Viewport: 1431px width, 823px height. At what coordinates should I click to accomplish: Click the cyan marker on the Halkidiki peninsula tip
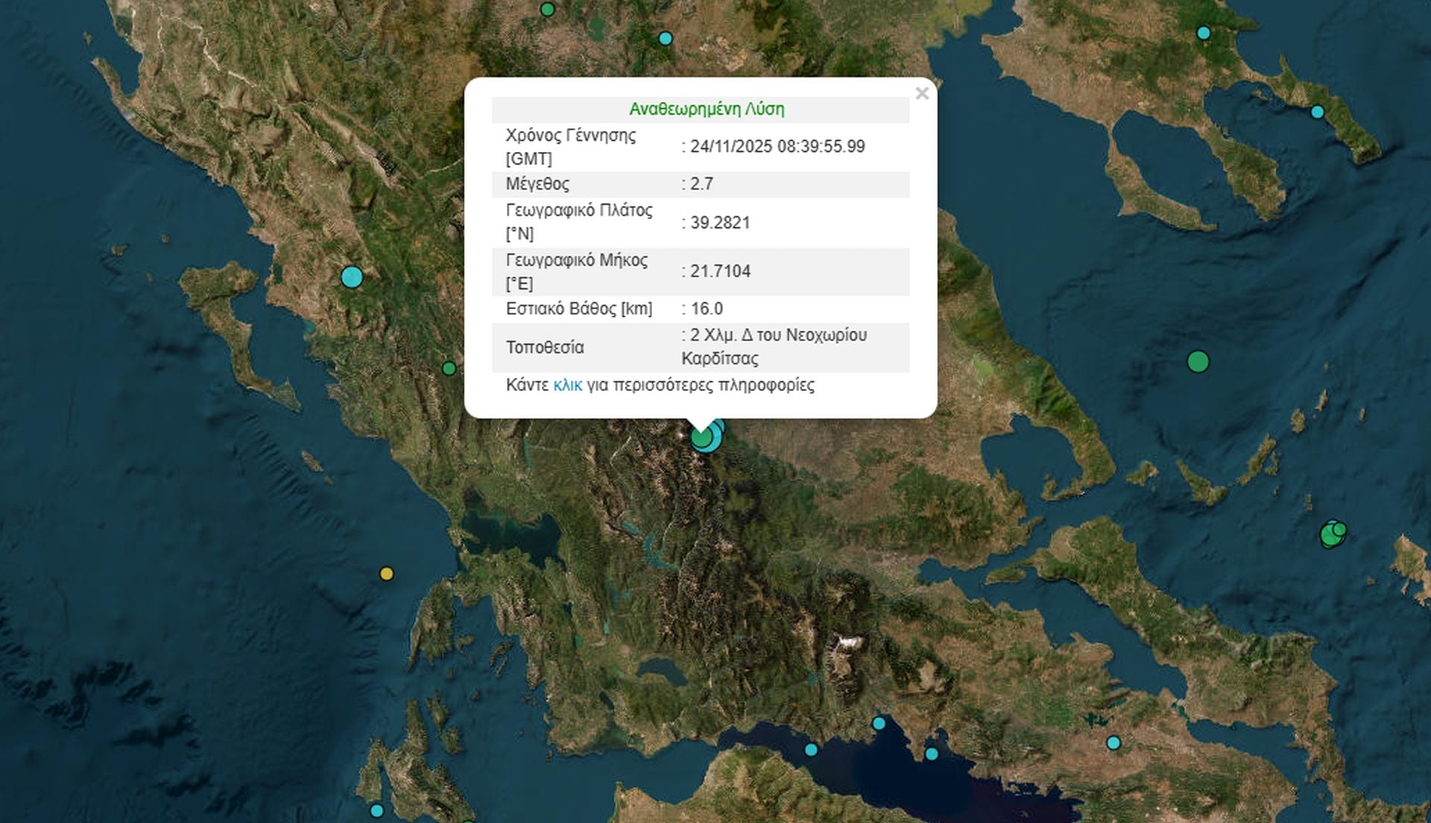point(1317,112)
